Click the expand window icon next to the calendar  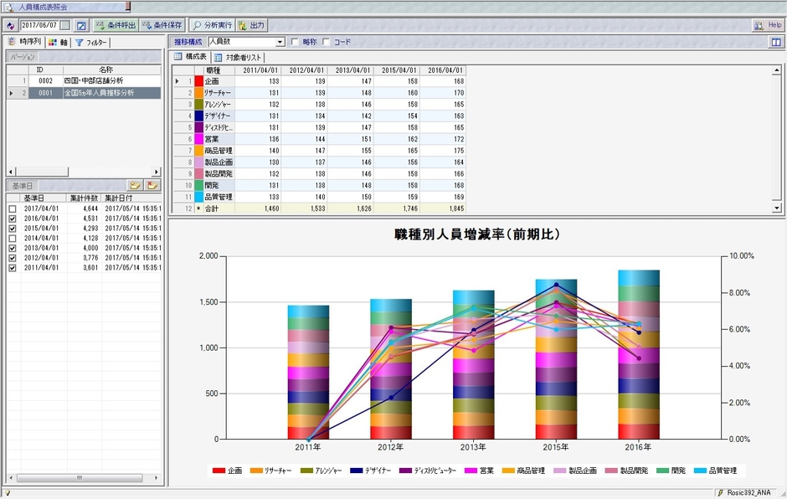[81, 25]
